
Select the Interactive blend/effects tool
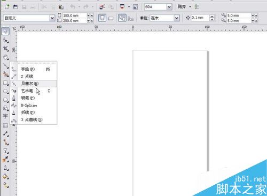[x=5, y=151]
